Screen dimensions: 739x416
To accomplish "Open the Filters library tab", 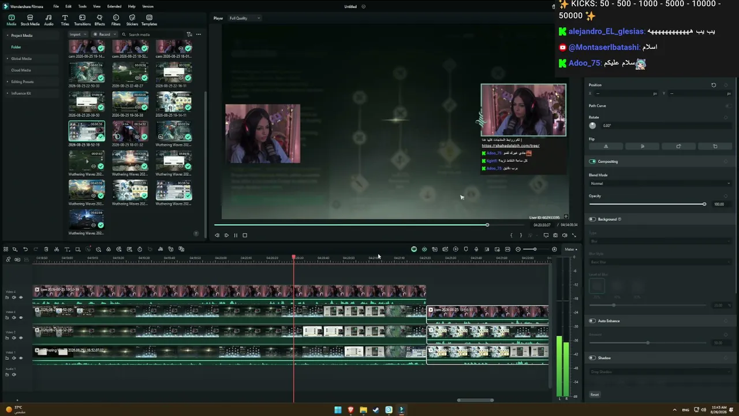I will [x=116, y=20].
